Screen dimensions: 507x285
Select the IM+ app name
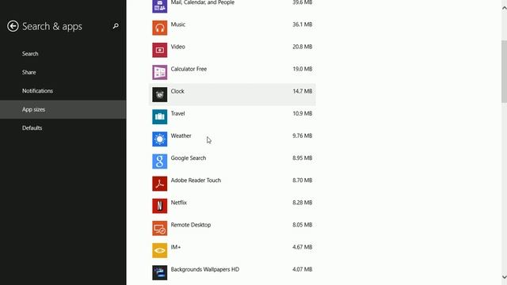coord(176,248)
